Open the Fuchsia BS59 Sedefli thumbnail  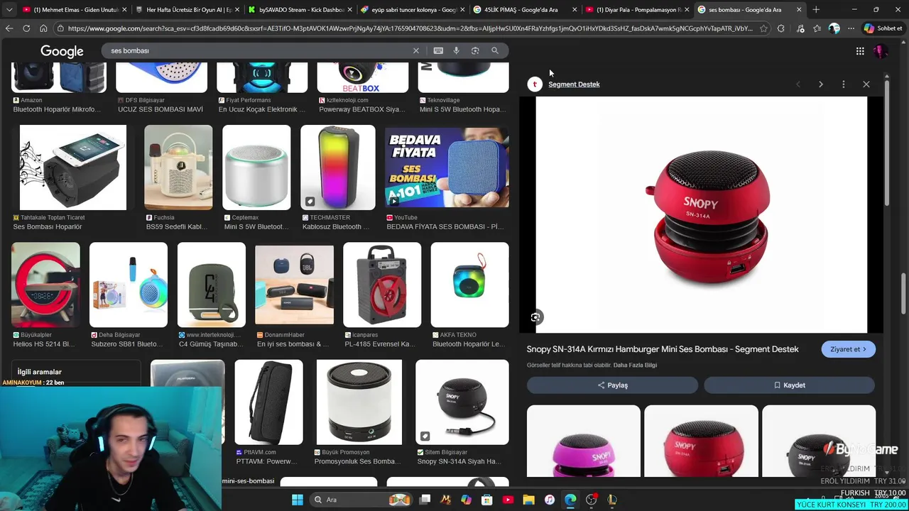pyautogui.click(x=178, y=167)
